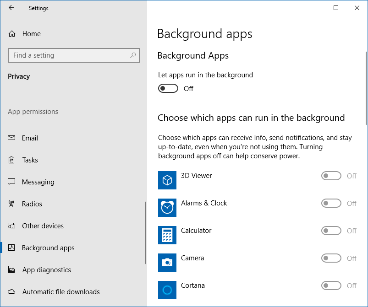Screen dimensions: 368x307
Task: Select Messaging in the sidebar
Action: (38, 182)
